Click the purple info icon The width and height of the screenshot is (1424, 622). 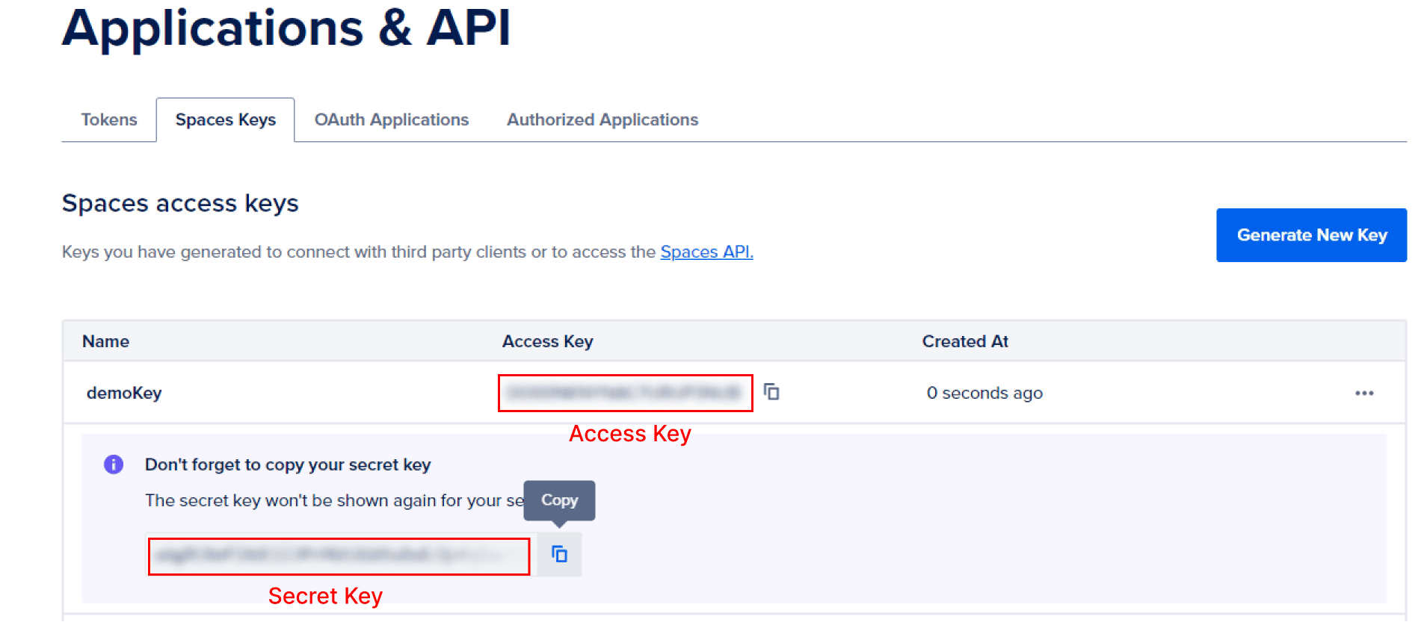coord(114,464)
